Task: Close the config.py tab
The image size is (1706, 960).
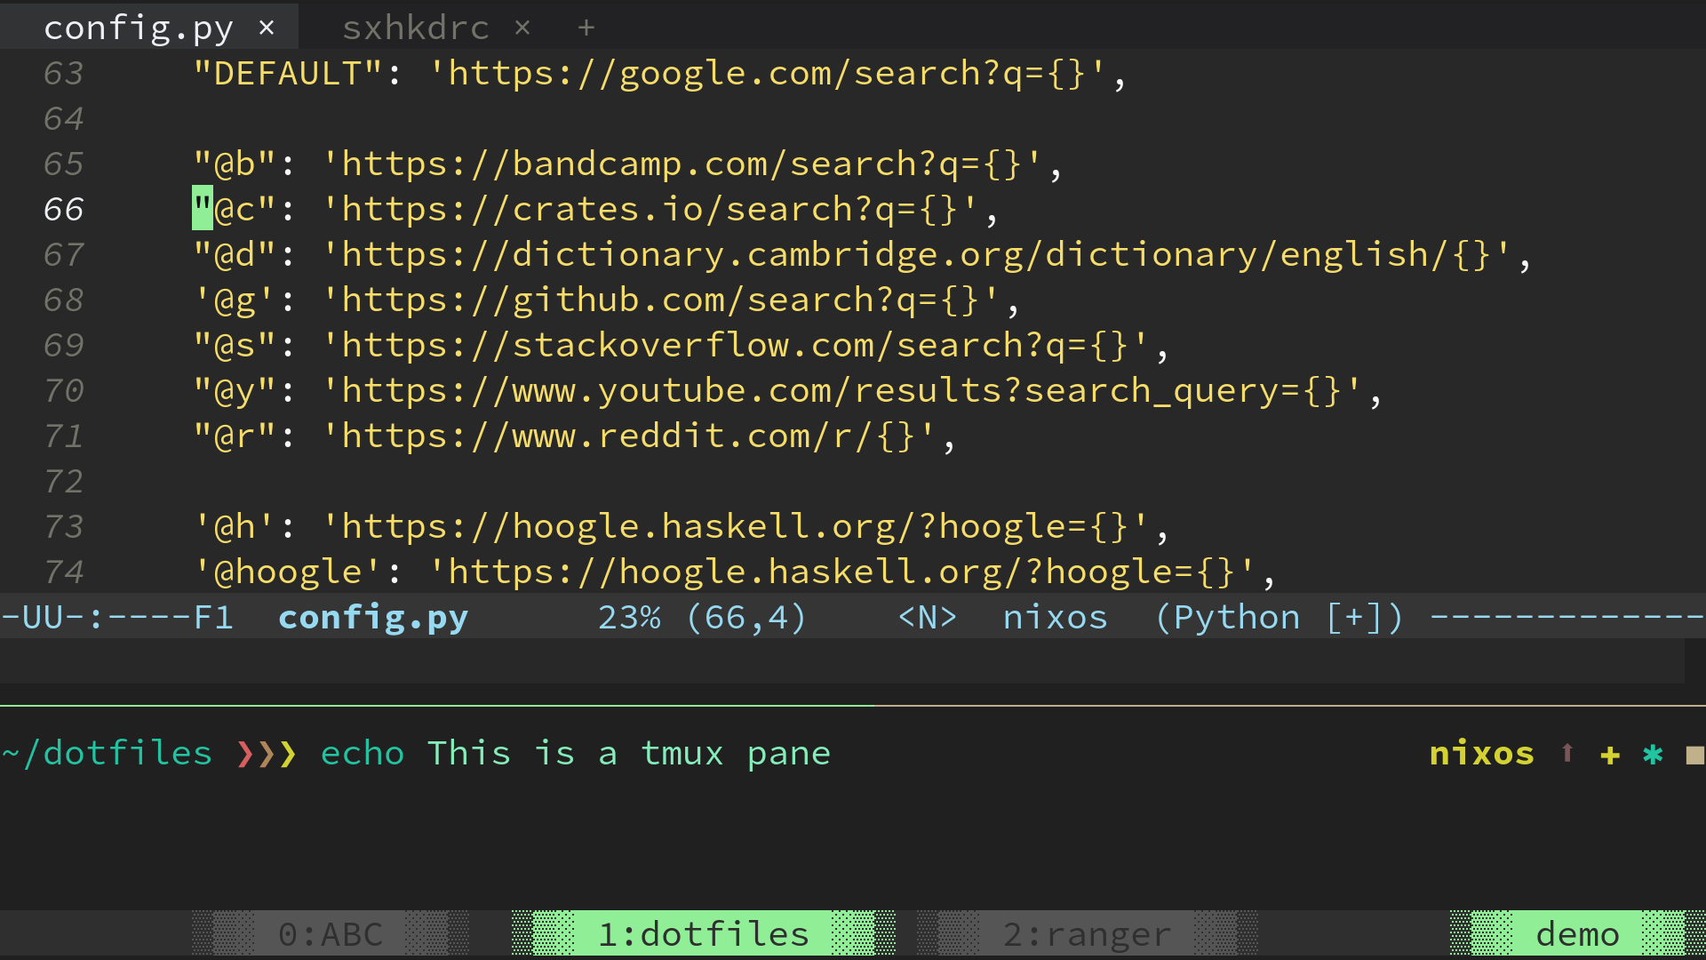Action: point(267,28)
